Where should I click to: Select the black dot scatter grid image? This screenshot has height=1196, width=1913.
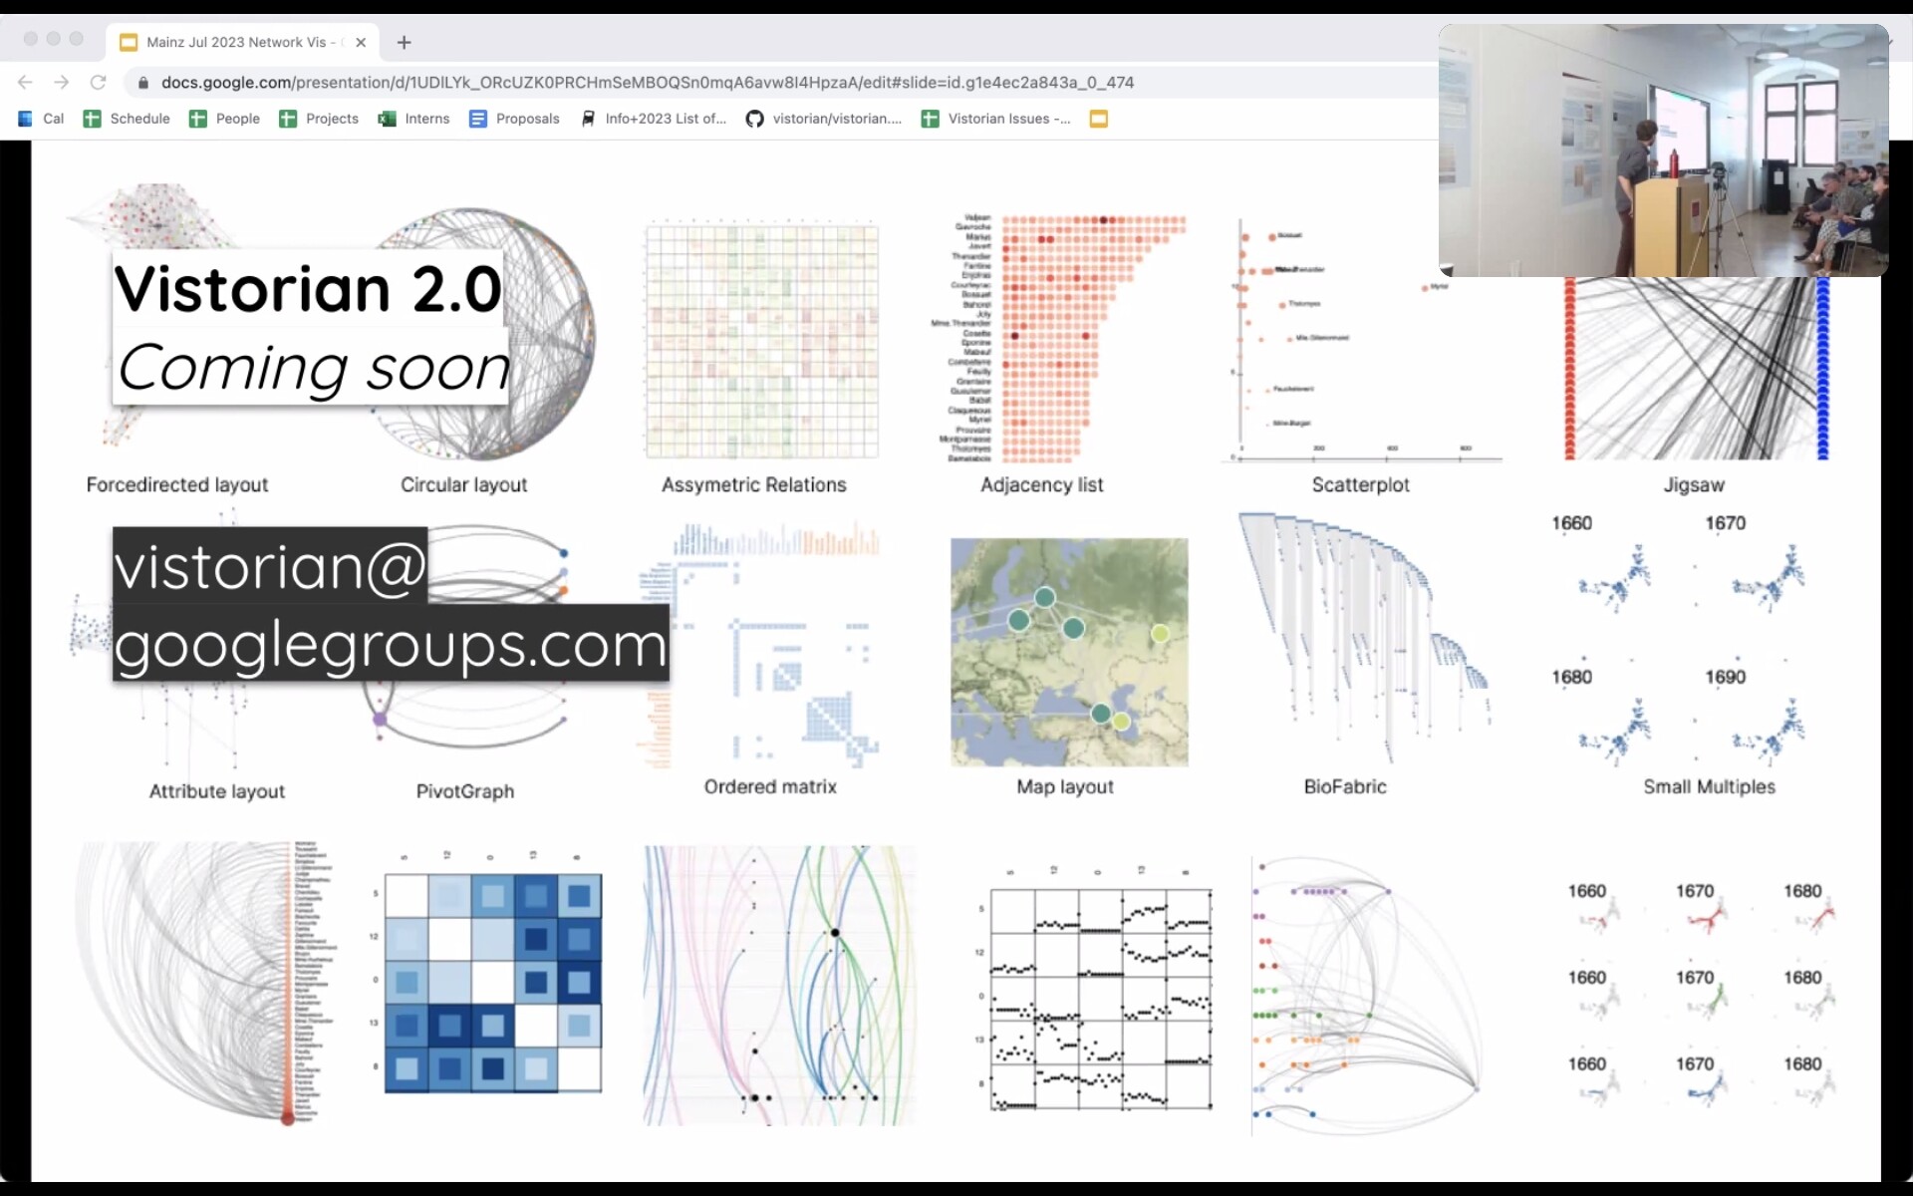[1096, 989]
